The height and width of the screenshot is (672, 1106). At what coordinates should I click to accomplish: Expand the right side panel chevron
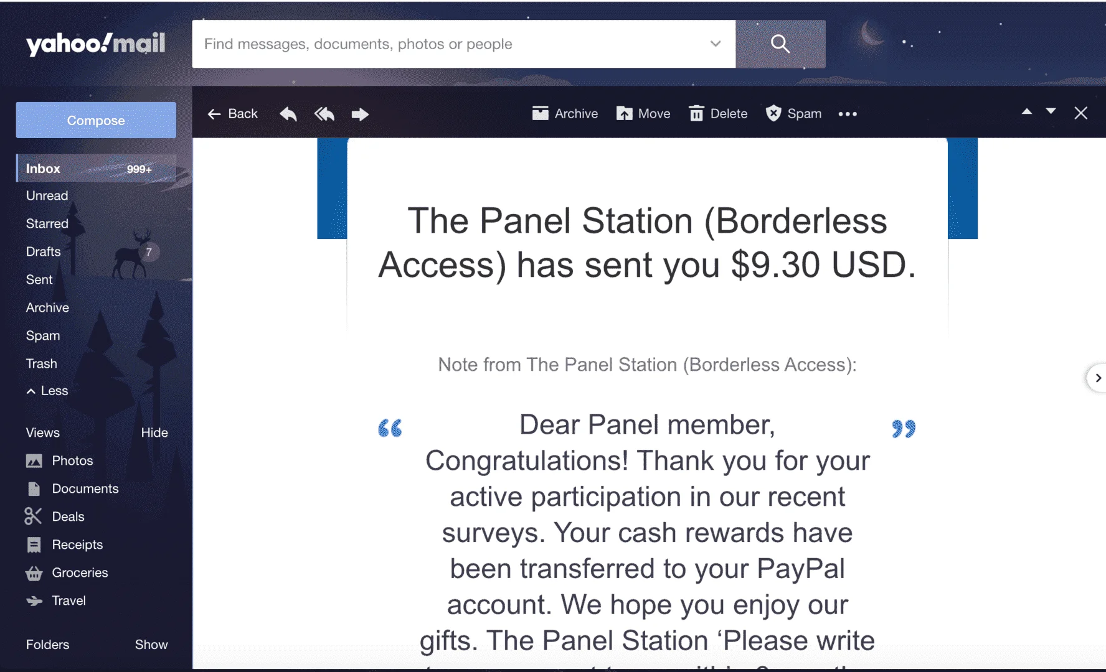[1098, 378]
